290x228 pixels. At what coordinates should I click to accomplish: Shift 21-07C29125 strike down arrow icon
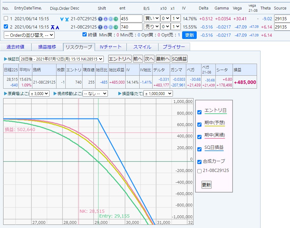105,19
